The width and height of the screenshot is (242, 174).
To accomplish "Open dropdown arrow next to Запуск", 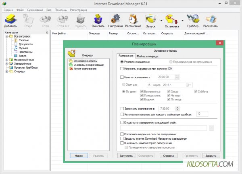I will (161, 21).
